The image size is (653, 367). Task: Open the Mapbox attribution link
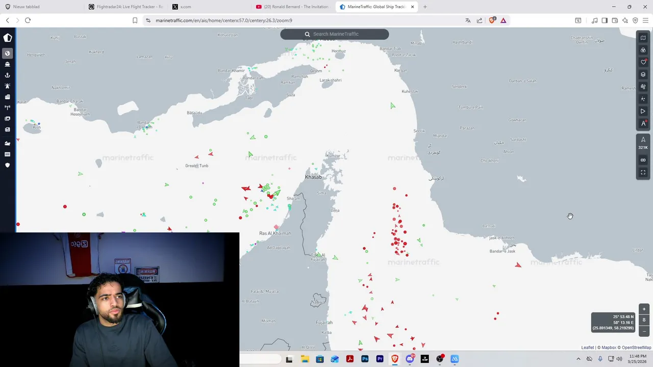tap(609, 348)
